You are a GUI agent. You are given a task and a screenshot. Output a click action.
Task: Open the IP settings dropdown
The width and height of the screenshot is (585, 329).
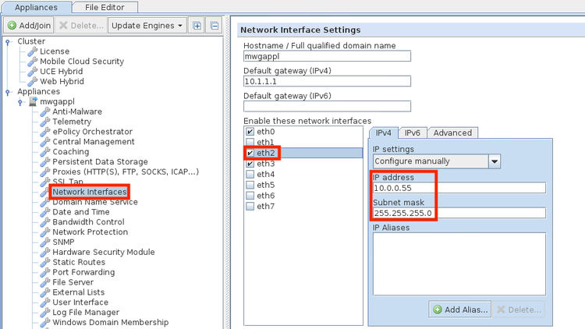tap(494, 161)
